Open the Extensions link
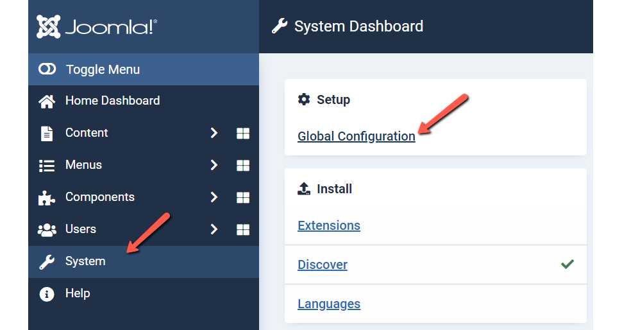Screen dimensions: 622x330 [329, 225]
